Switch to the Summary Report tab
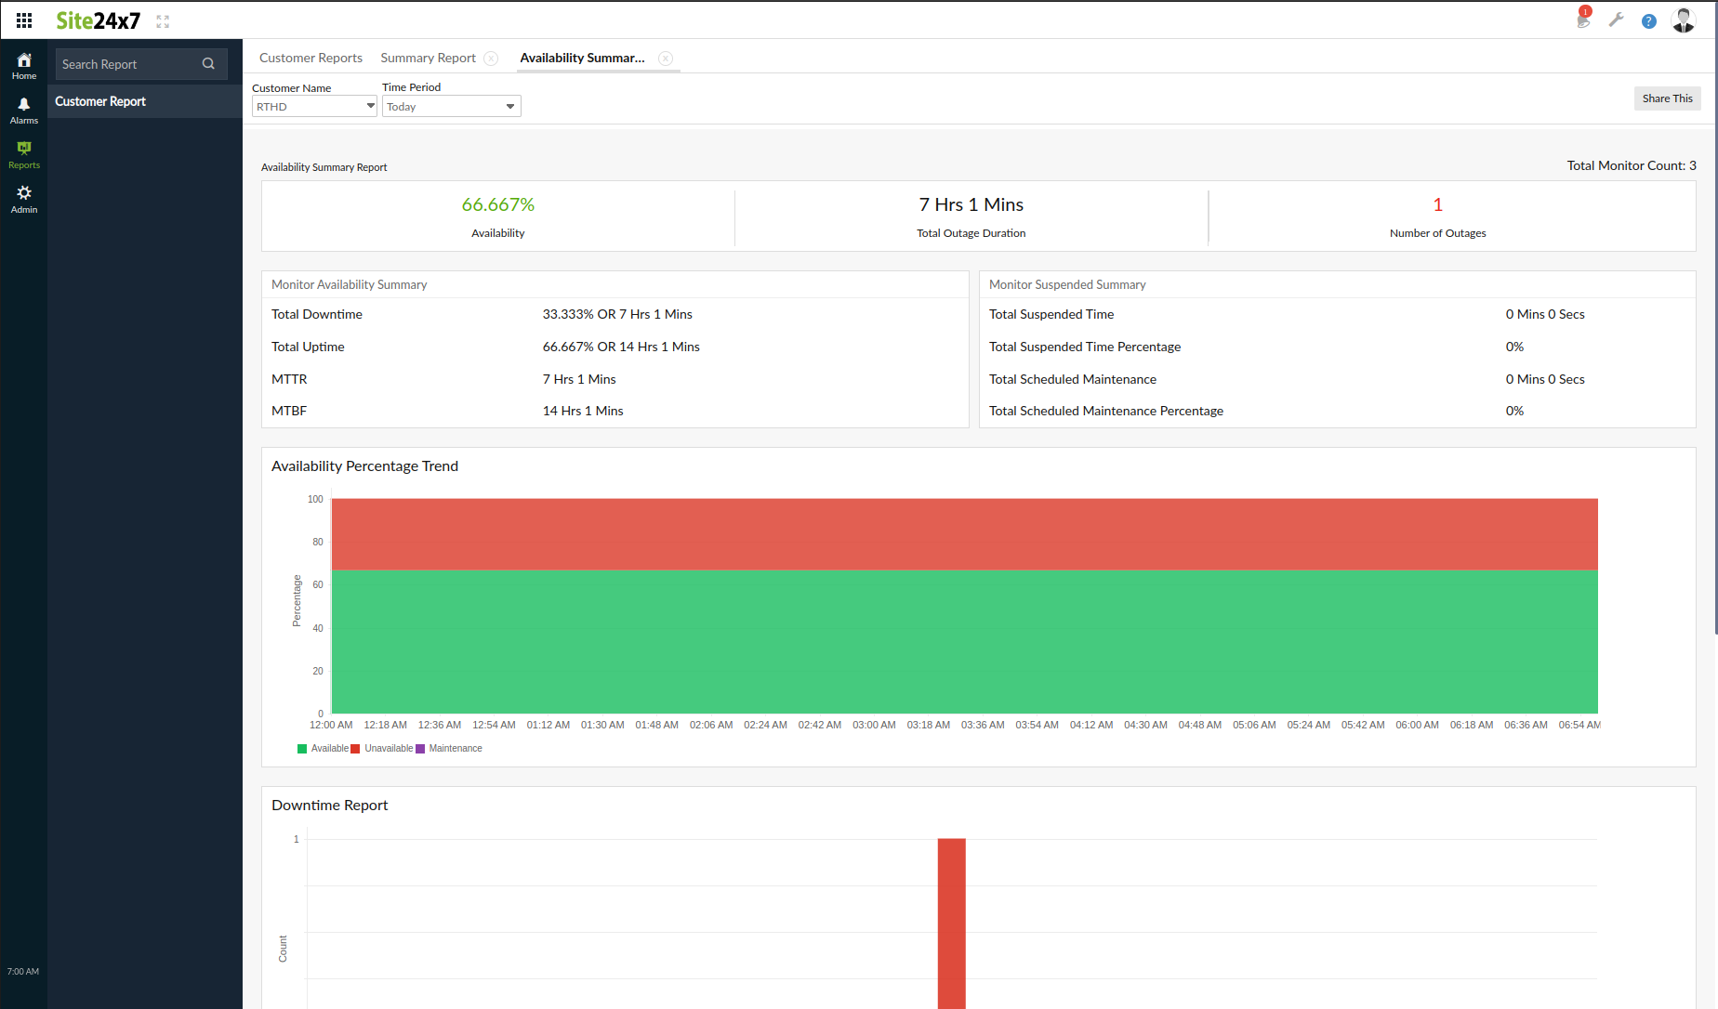The width and height of the screenshot is (1718, 1009). pos(428,58)
